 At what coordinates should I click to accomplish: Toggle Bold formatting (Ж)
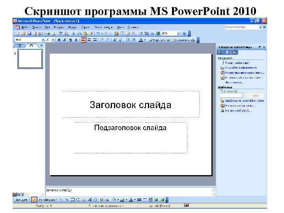(x=59, y=40)
